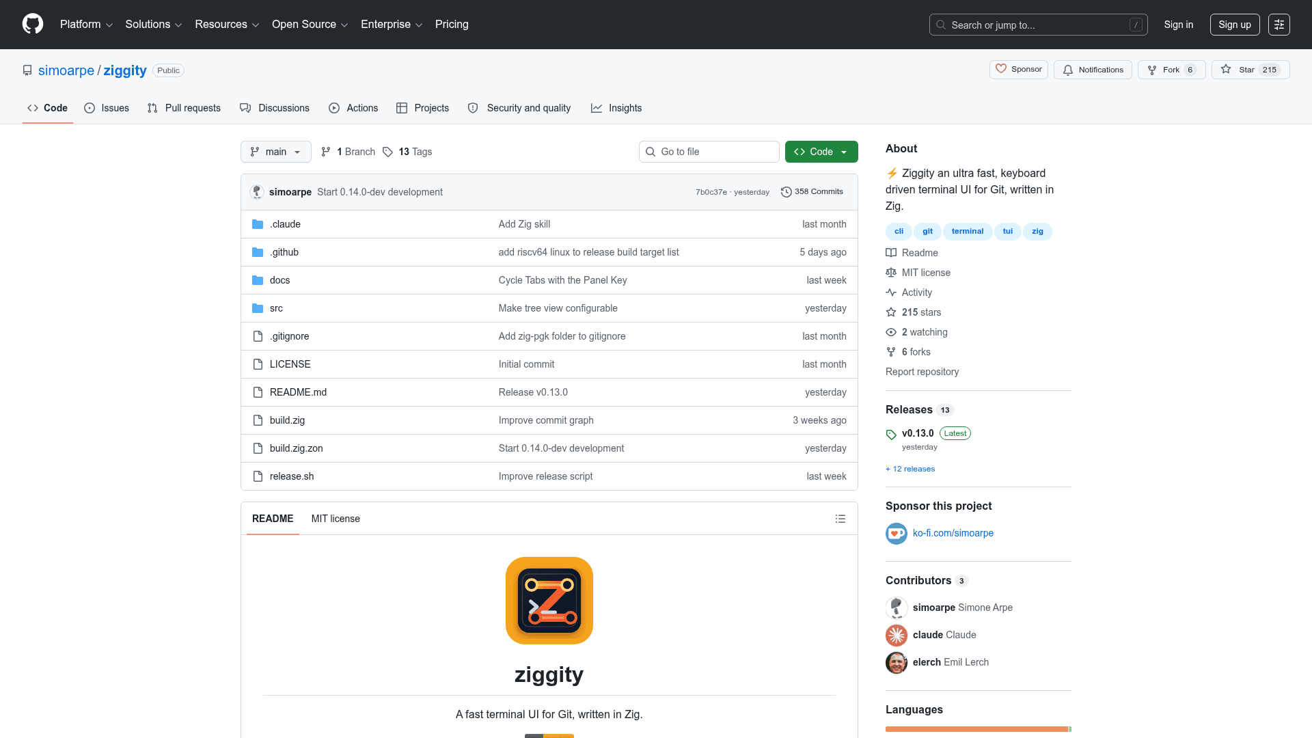Select the README tab
This screenshot has height=738, width=1312.
[273, 519]
